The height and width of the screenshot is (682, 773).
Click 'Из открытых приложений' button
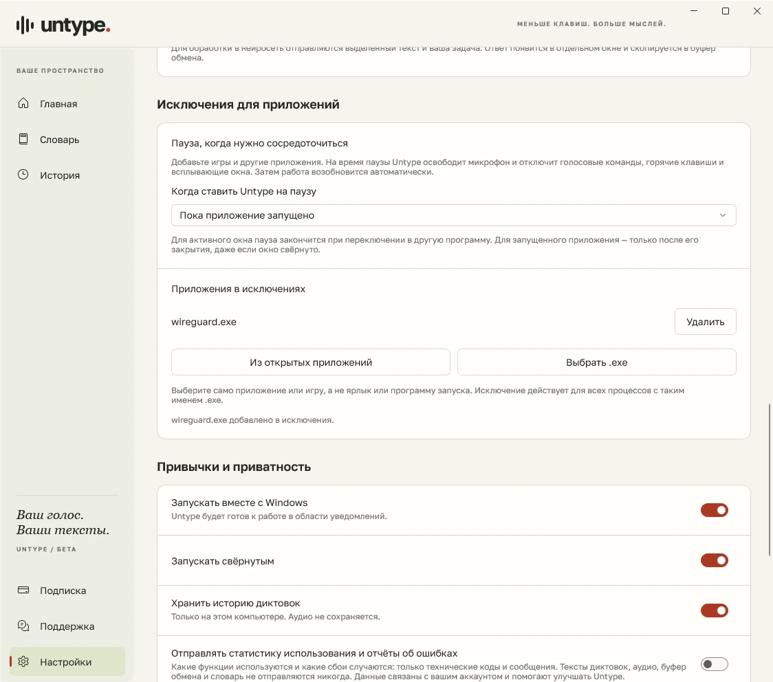tap(311, 362)
